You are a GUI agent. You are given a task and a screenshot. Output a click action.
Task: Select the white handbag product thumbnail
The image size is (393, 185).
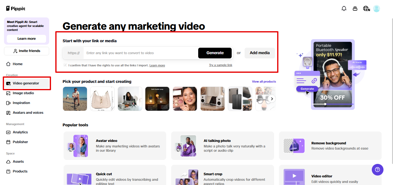coord(102,98)
